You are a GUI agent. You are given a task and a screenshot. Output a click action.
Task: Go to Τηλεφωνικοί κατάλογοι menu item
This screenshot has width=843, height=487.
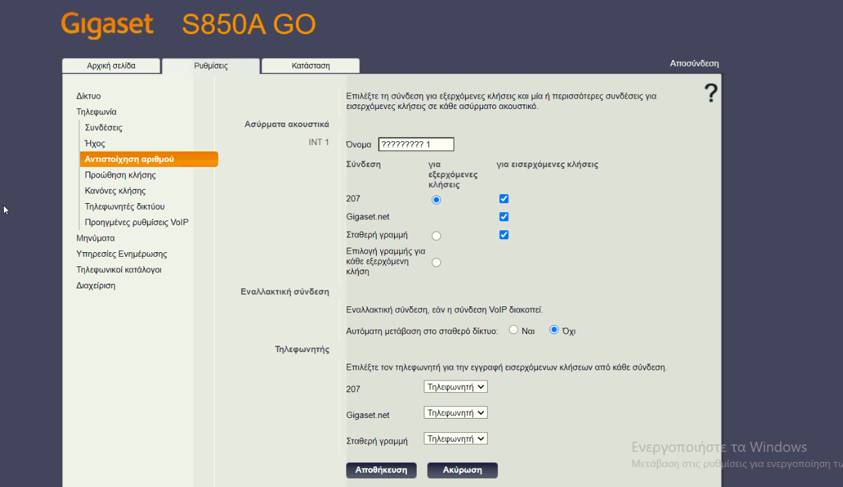click(119, 270)
